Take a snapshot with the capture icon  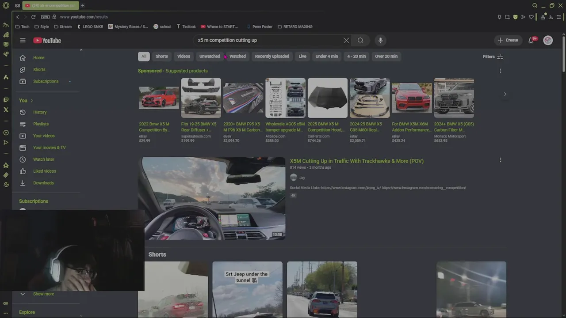(507, 17)
